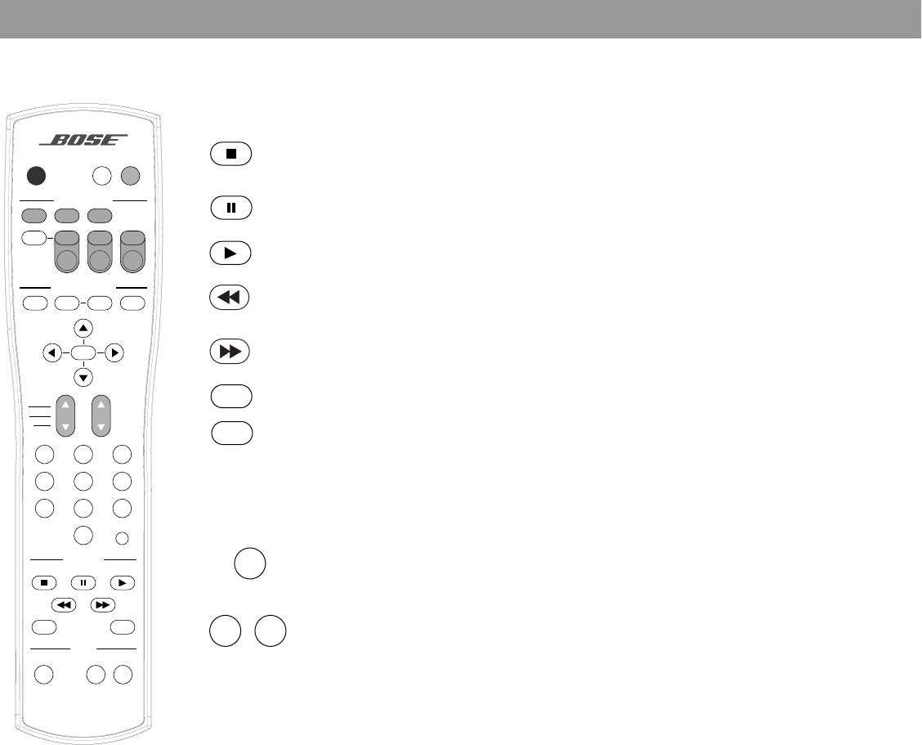
Task: Click the small fast-forward button on the remote
Action: click(x=102, y=605)
